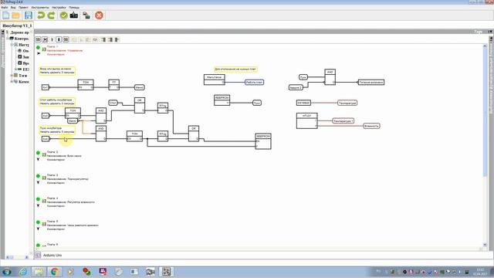The width and height of the screenshot is (494, 278).
Task: Click the fifth board toolbar icon, right of the down arrow
Action: tap(66, 39)
